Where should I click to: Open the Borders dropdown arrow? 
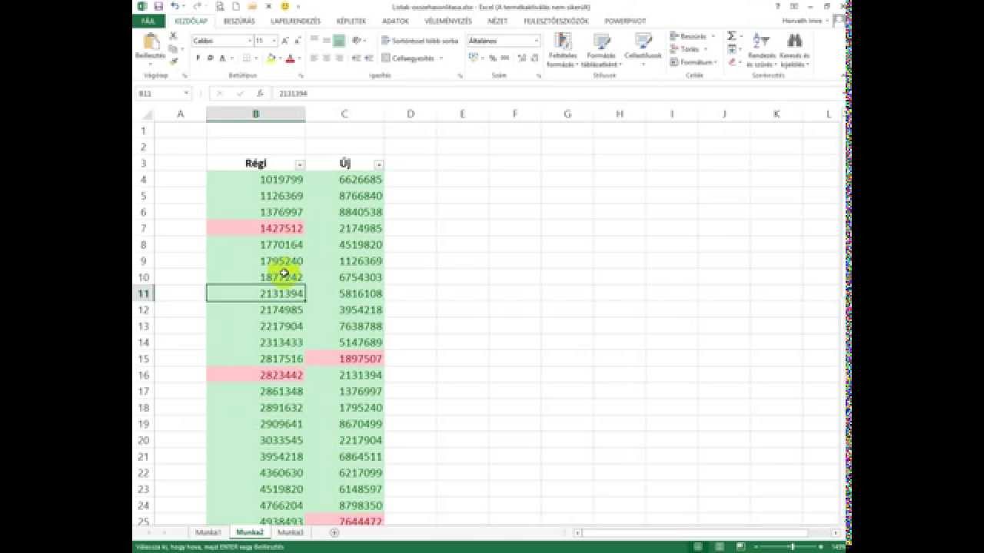tap(256, 58)
